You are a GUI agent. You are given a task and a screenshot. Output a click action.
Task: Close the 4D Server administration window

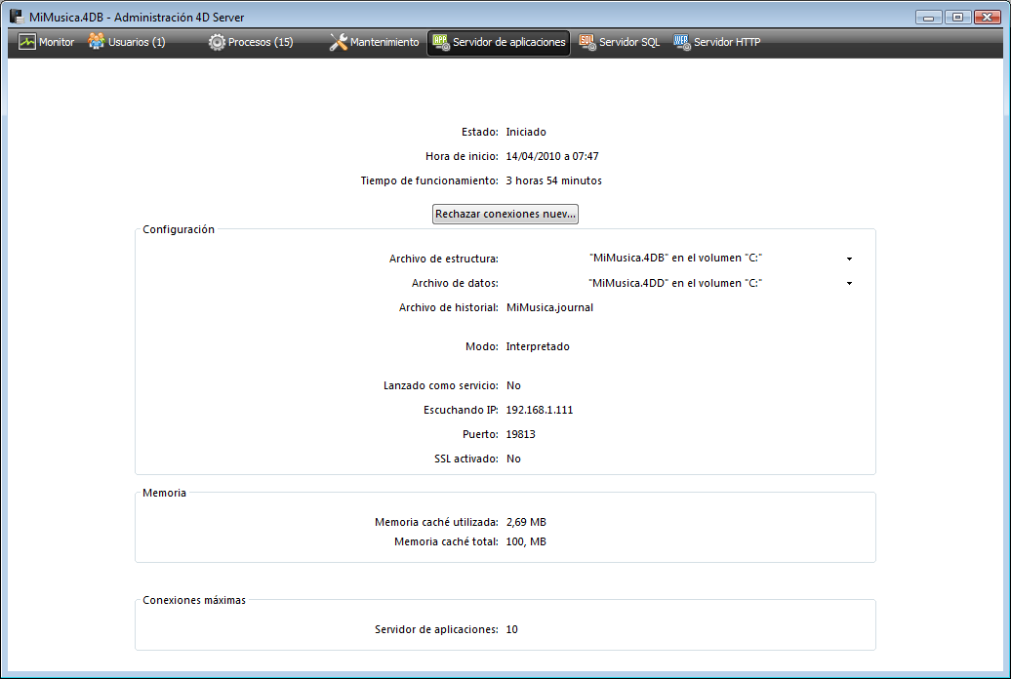988,17
